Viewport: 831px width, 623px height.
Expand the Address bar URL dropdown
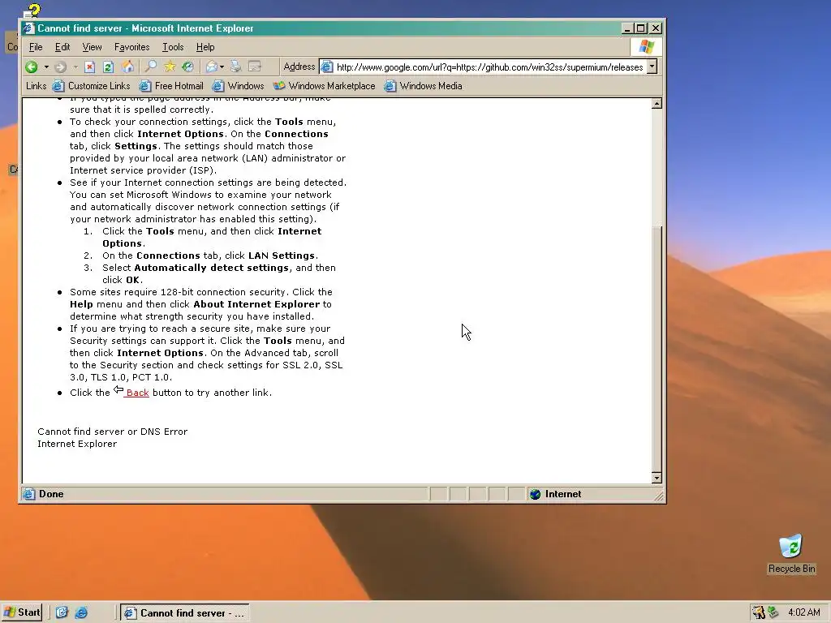pos(652,67)
